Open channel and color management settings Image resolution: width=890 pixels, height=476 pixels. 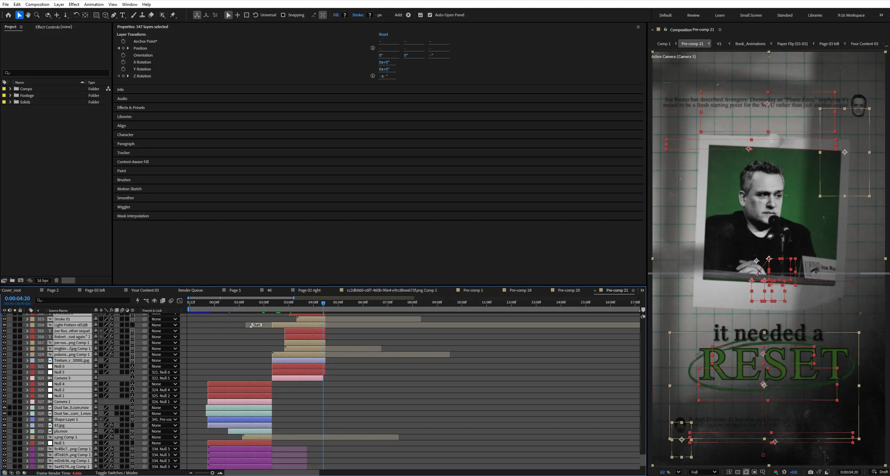tap(776, 472)
